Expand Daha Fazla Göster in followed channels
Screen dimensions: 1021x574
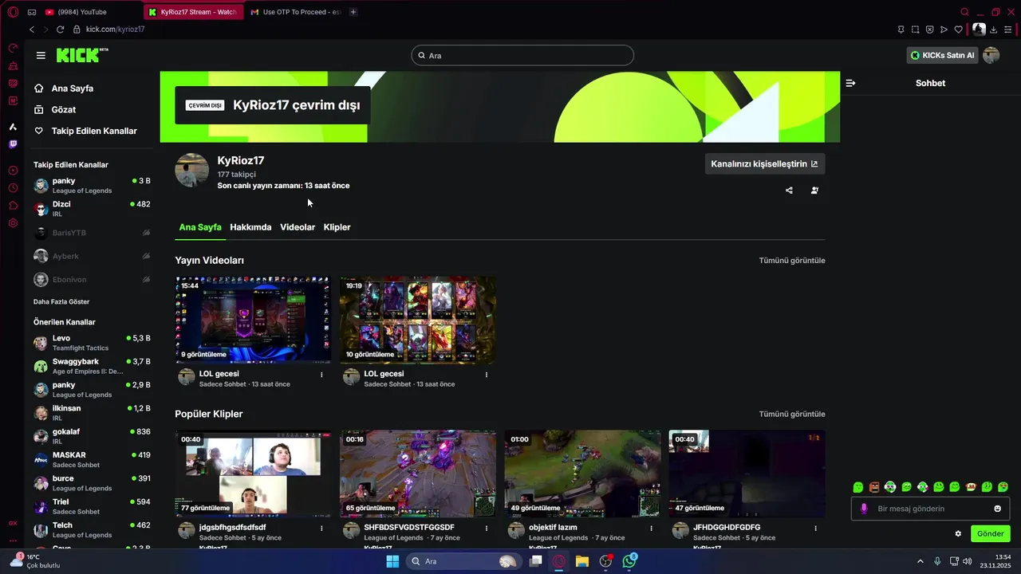coord(61,302)
